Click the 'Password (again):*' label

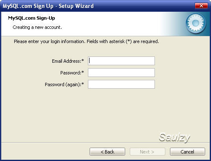[64, 84]
